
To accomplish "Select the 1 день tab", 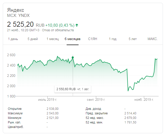I will tap(13, 39).
